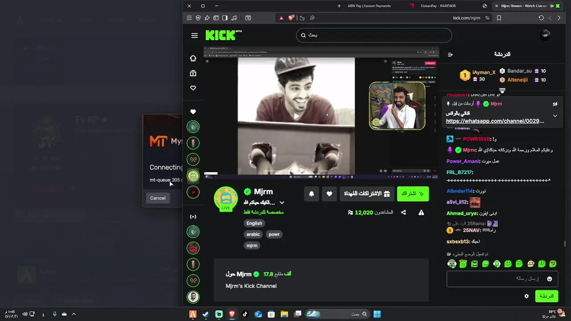Screen dimensions: 571x321
Task: Click the sxbsxb13 chat username
Action: pyautogui.click(x=458, y=242)
